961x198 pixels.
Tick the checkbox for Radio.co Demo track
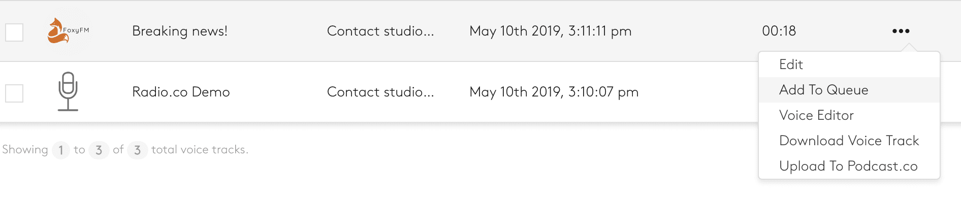click(14, 93)
